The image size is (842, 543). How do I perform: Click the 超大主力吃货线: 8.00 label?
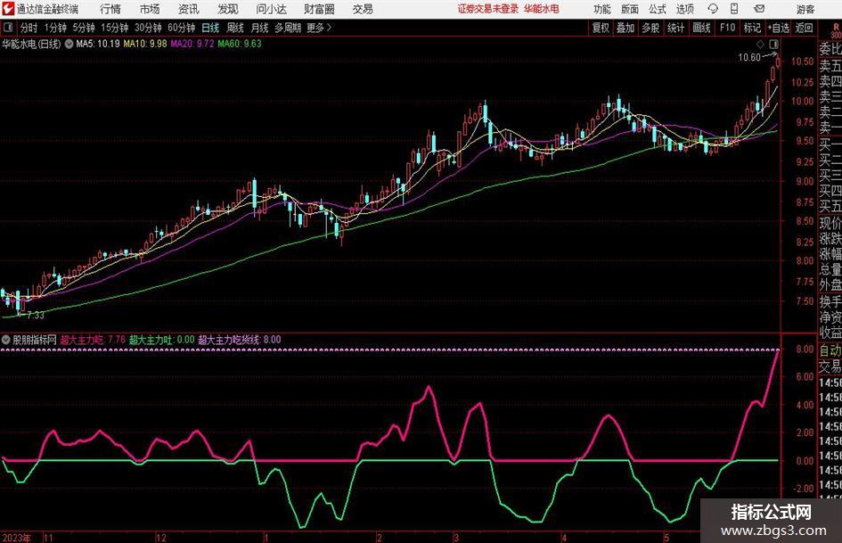point(240,340)
